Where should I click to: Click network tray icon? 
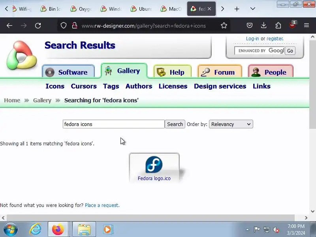coord(266,229)
